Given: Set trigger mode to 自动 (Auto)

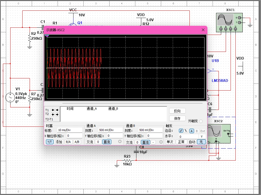Looking at the screenshot, I should (x=192, y=142).
